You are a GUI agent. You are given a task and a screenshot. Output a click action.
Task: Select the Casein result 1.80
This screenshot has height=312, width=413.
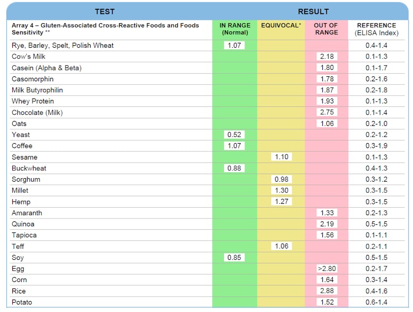(x=327, y=68)
